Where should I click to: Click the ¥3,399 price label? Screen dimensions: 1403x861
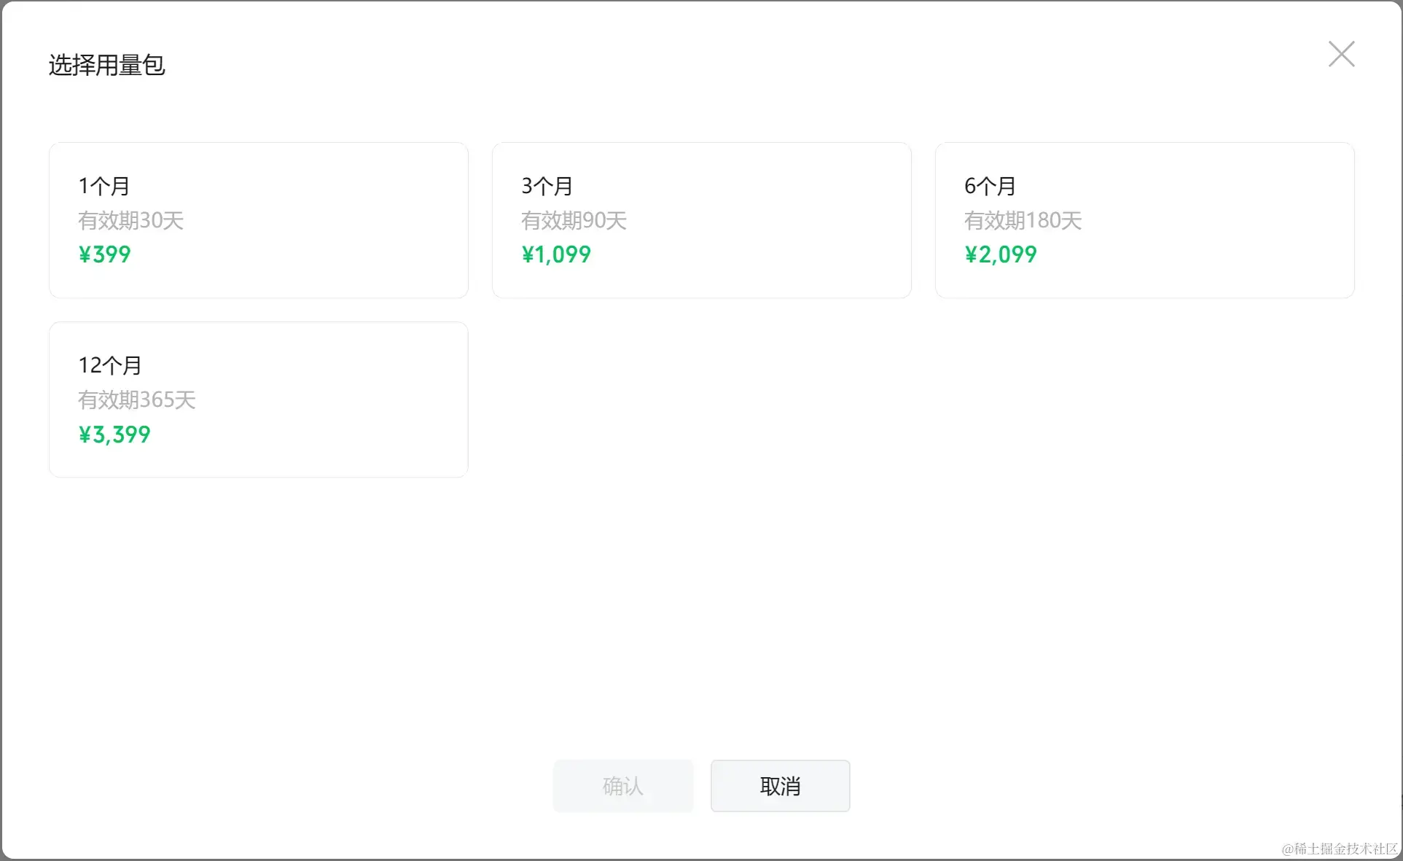[114, 434]
